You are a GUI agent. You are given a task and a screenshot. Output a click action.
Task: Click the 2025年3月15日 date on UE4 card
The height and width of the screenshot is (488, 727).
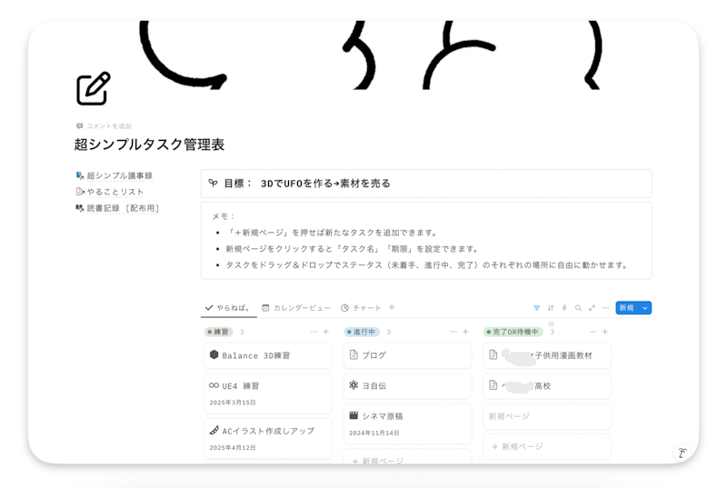pos(233,403)
